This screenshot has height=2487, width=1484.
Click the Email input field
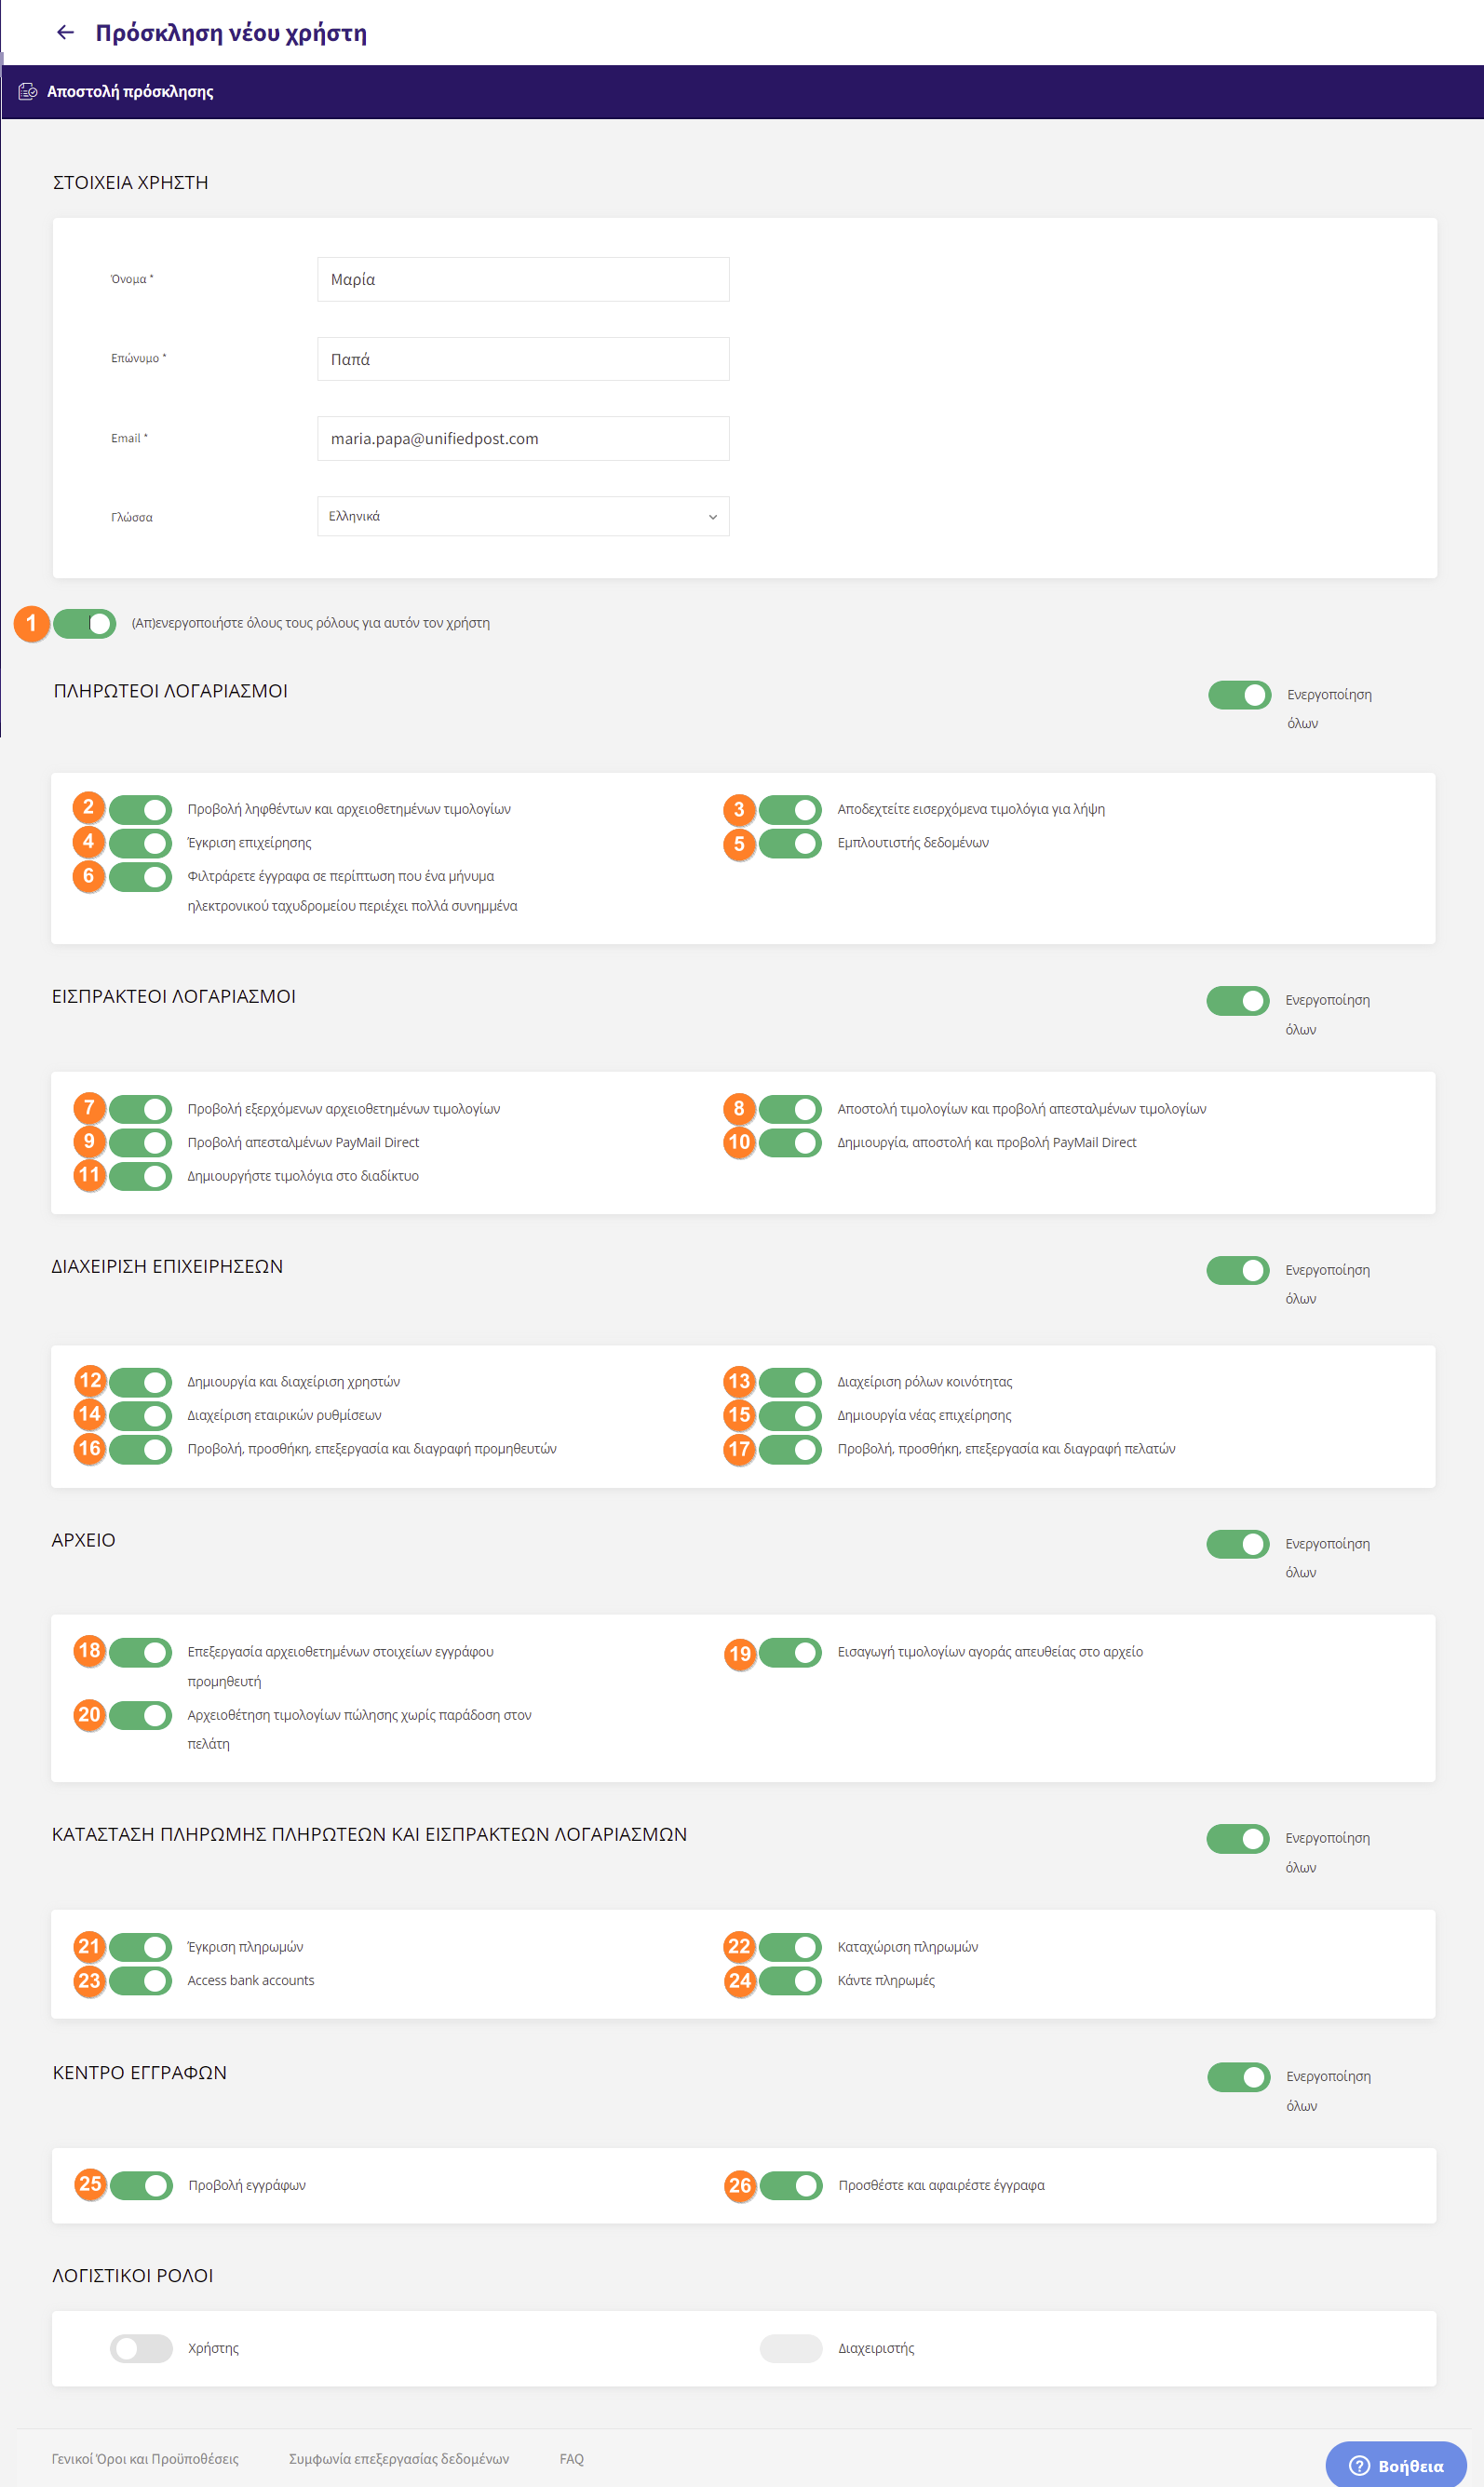[523, 438]
